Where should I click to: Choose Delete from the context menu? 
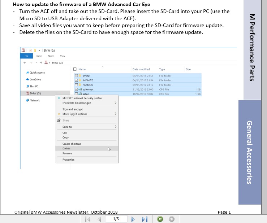87,149
